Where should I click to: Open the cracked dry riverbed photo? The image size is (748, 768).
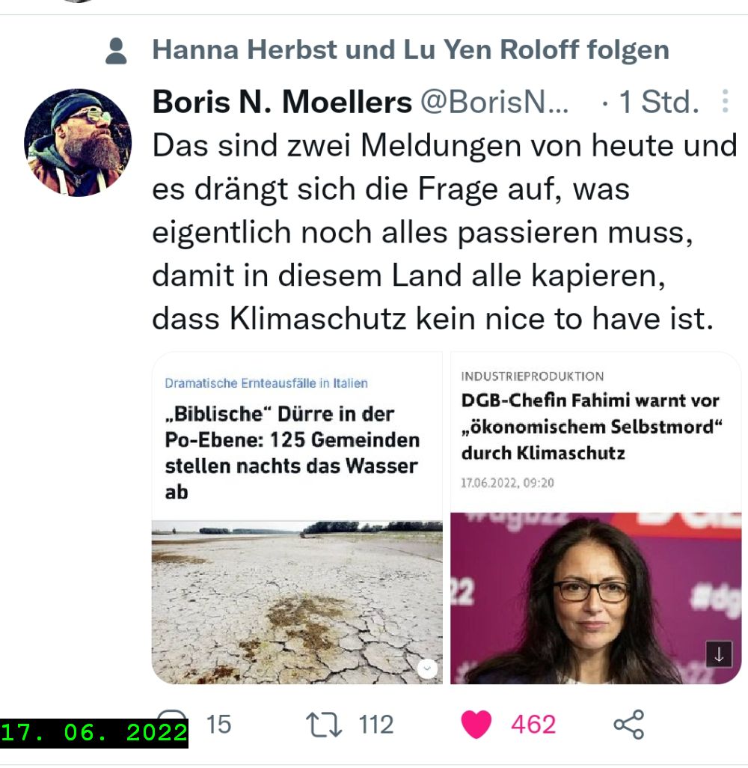(x=297, y=602)
